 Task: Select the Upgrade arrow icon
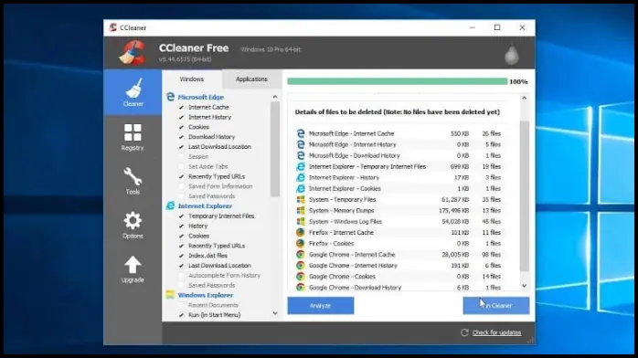pyautogui.click(x=133, y=265)
